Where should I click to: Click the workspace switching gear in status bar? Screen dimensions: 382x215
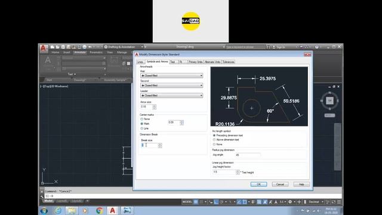290,202
